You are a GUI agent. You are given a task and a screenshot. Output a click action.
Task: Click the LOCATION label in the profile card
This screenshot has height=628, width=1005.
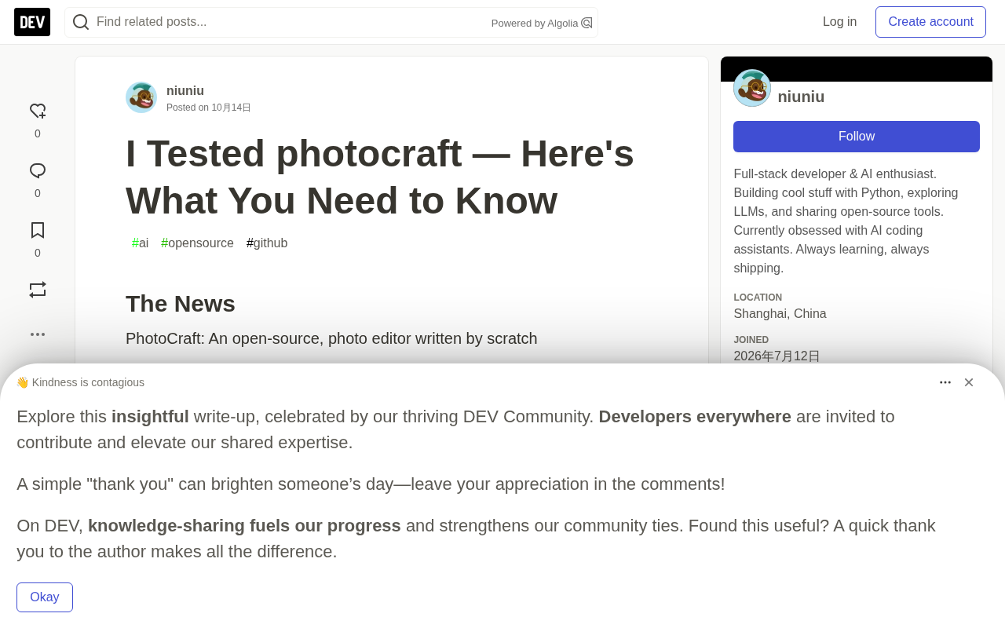pos(758,298)
